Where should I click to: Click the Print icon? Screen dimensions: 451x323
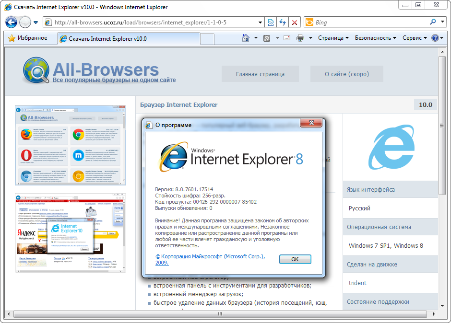[x=300, y=38]
